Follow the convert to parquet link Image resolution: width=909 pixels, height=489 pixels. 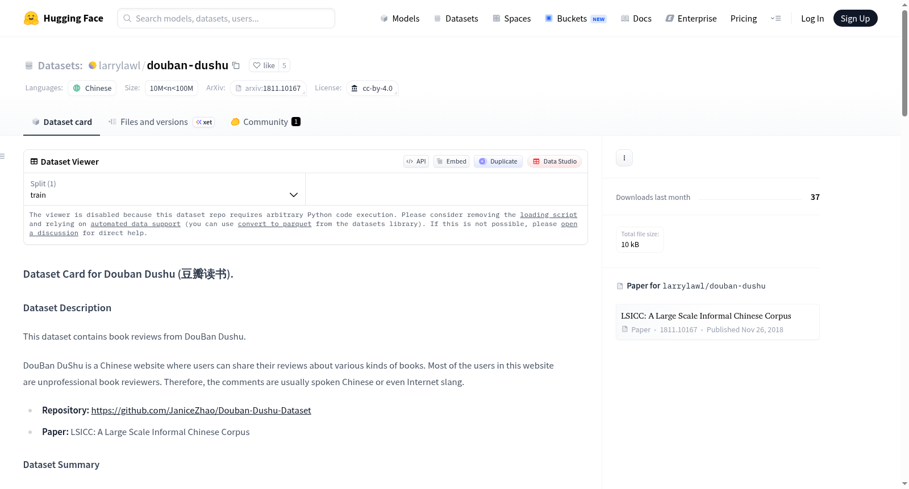click(x=274, y=224)
